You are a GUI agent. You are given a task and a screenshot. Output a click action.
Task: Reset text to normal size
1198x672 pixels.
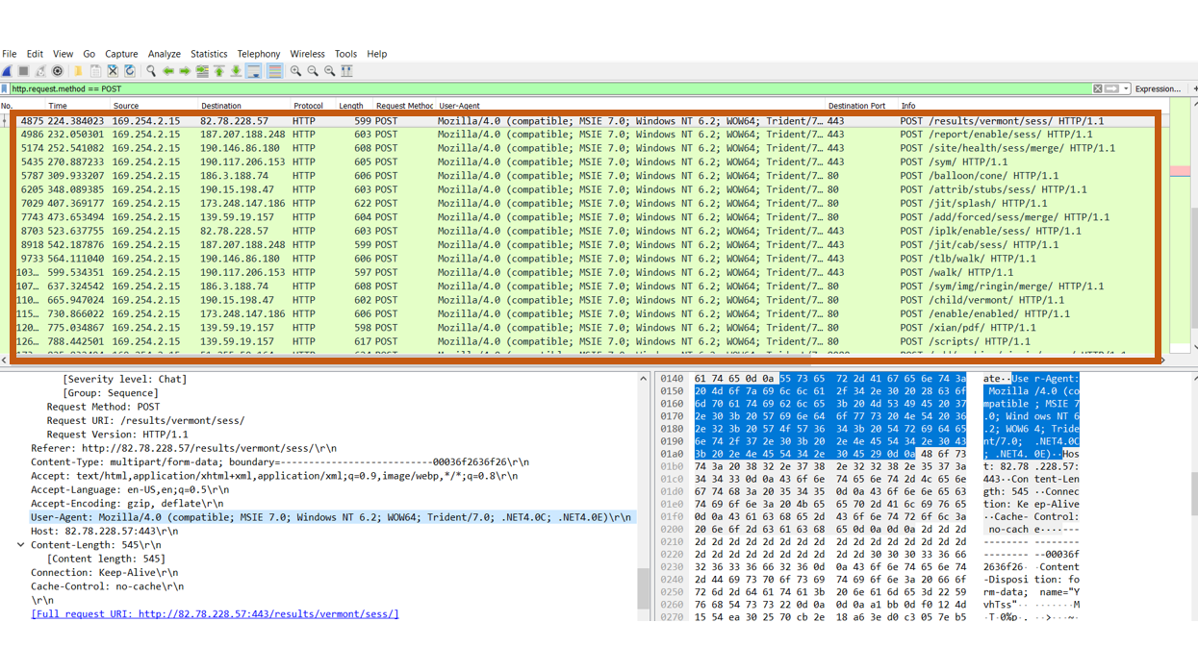(330, 71)
